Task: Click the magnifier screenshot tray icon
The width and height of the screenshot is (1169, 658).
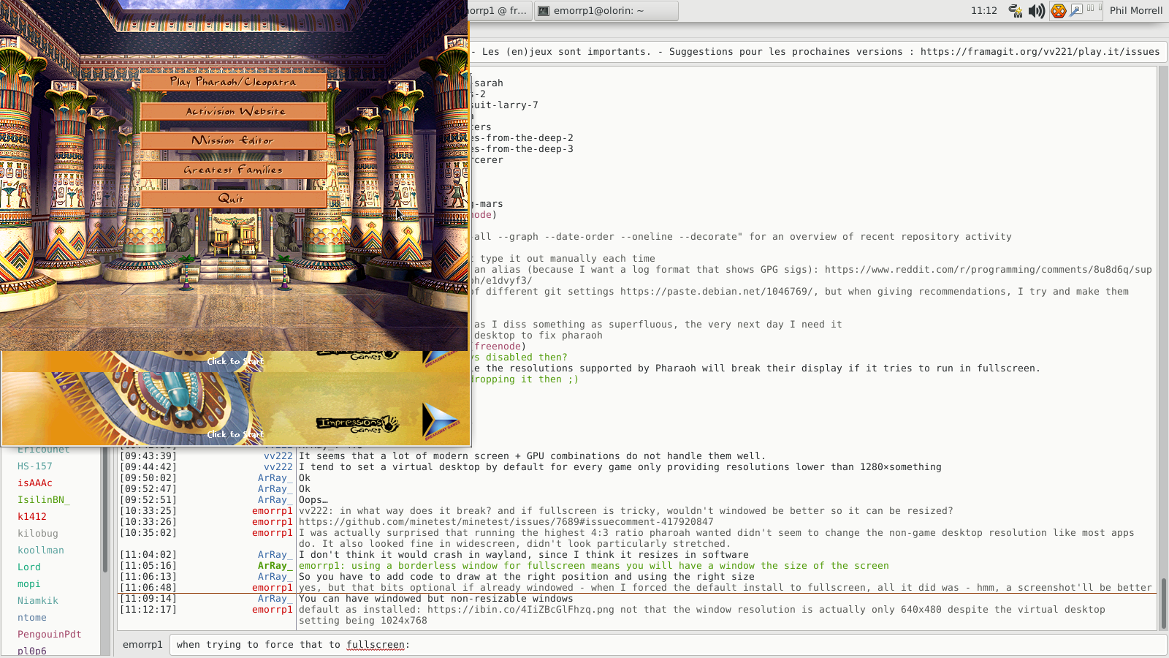Action: [x=1076, y=10]
